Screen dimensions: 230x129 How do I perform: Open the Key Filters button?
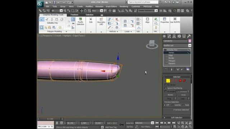coord(146,127)
